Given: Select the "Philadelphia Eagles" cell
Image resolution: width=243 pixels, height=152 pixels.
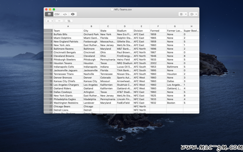Looking at the screenshot, I should 68,99.
